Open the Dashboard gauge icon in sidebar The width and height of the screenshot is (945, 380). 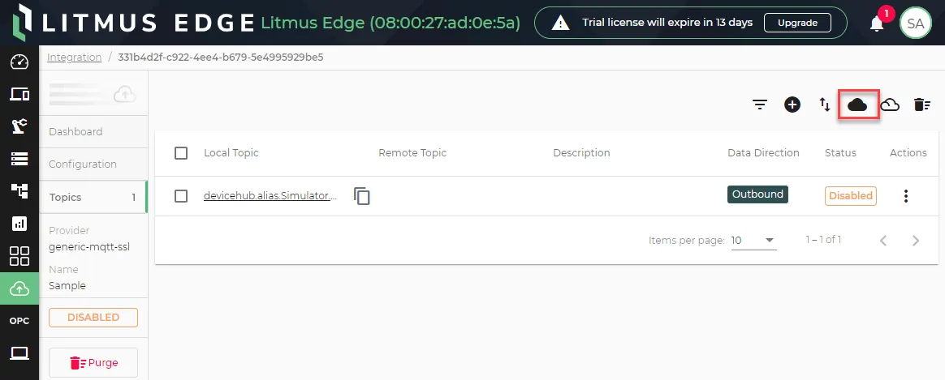click(19, 62)
